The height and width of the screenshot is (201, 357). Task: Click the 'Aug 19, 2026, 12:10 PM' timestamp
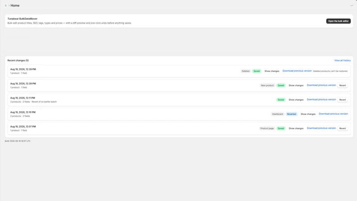(x=23, y=113)
